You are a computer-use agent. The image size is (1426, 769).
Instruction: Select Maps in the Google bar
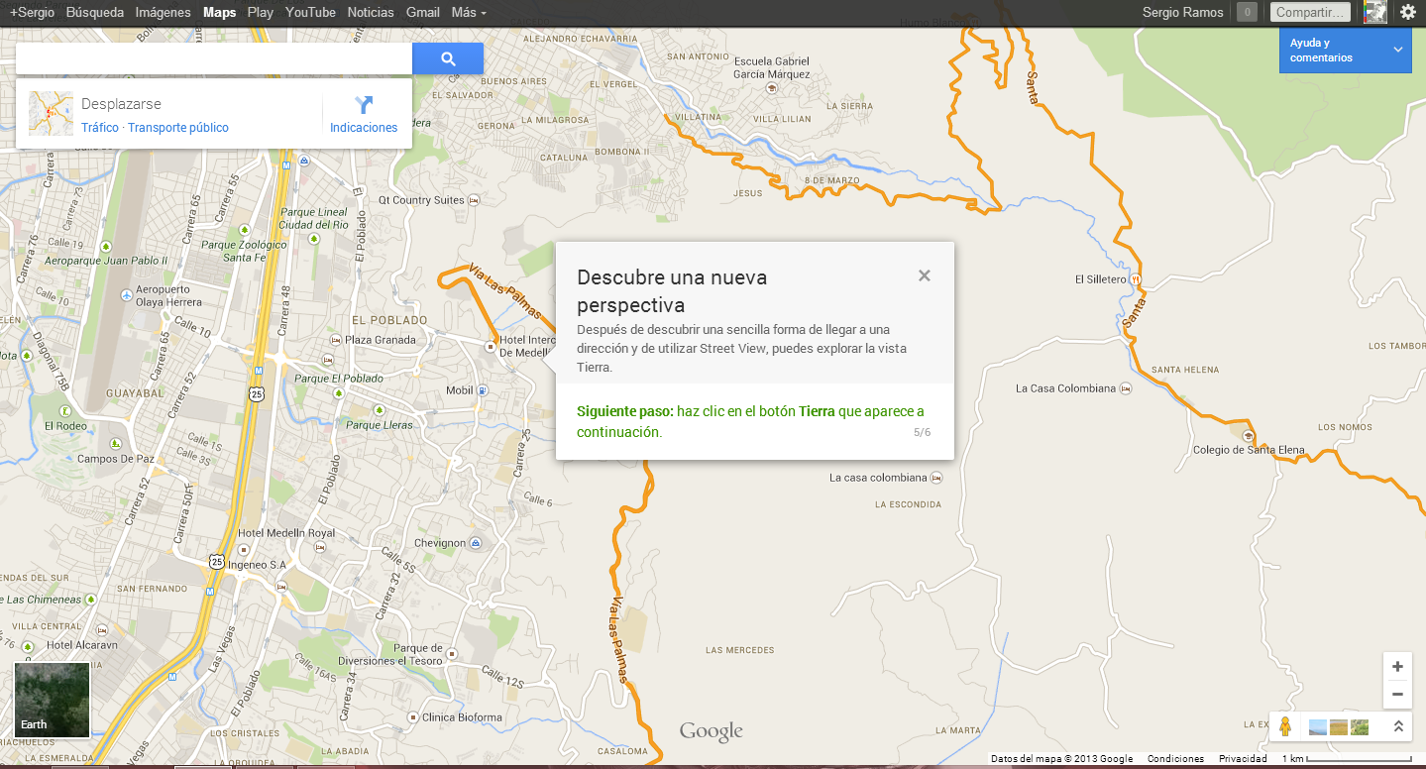click(x=219, y=13)
